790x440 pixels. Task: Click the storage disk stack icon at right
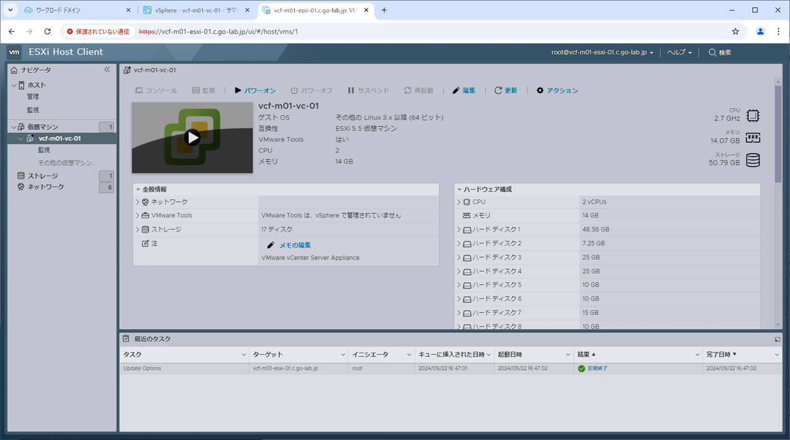(x=753, y=160)
